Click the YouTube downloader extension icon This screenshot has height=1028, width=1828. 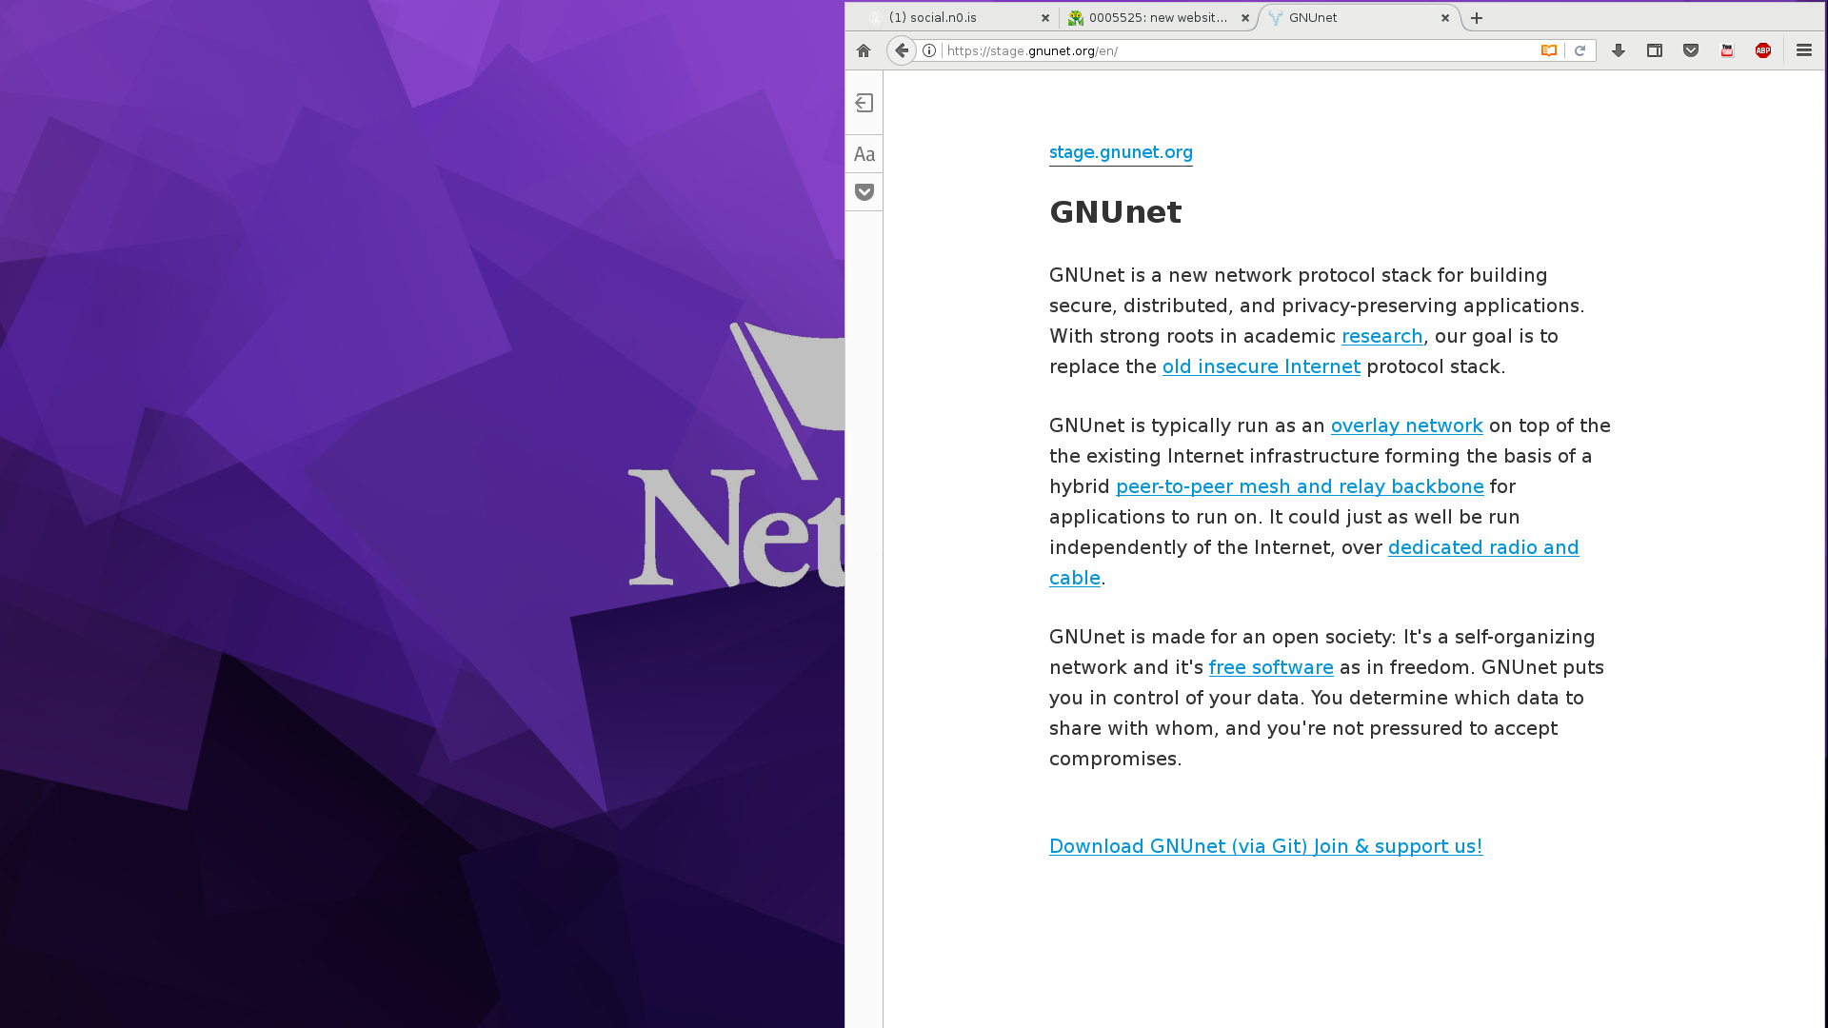(x=1726, y=50)
